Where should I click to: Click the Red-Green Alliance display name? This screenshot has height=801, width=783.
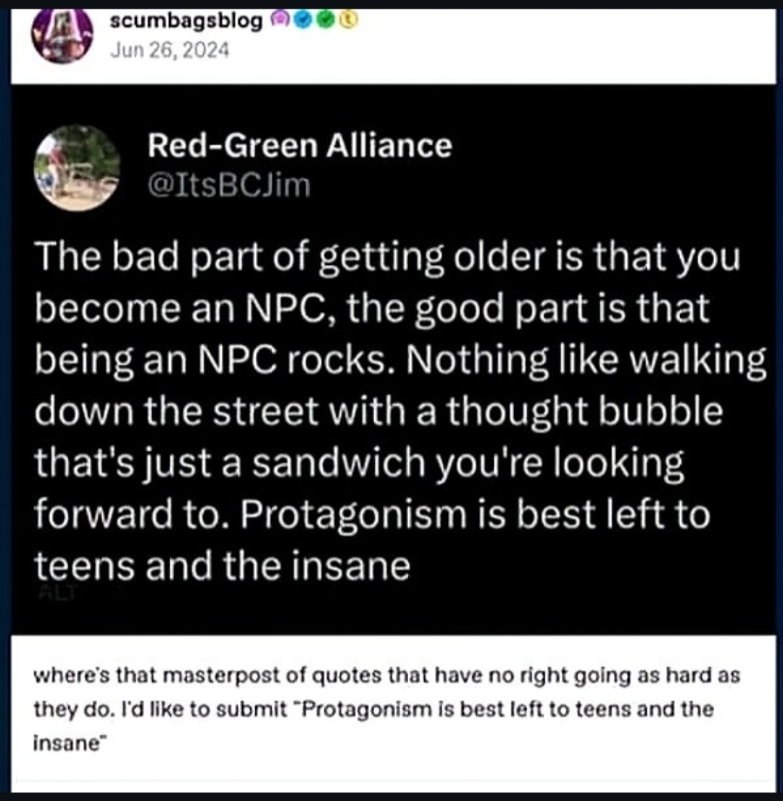(x=299, y=146)
